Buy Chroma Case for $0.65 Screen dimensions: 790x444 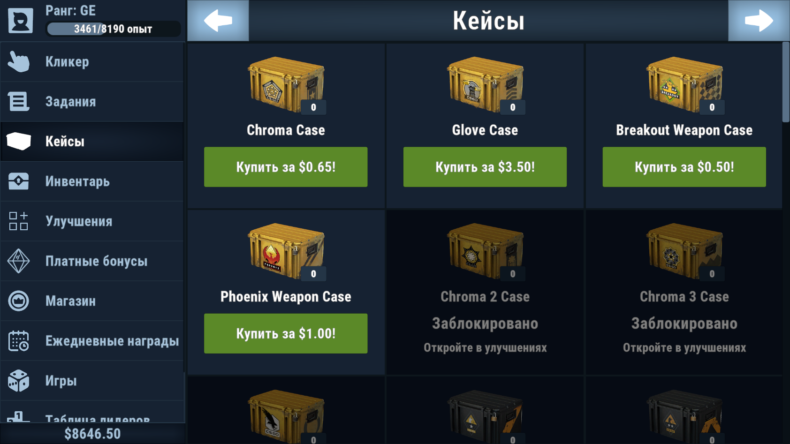286,167
